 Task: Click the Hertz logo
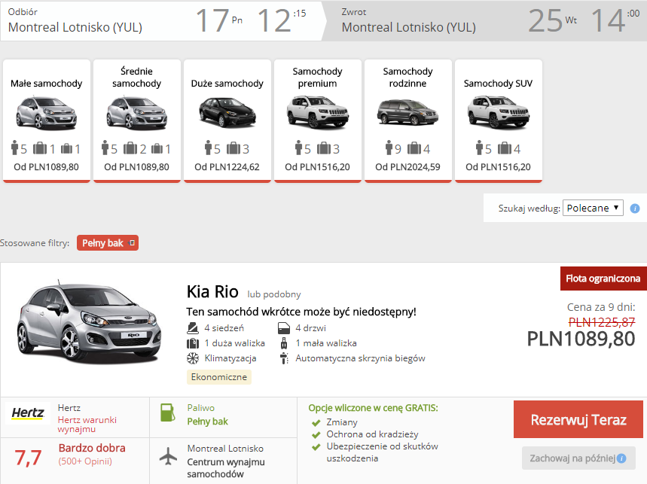tap(29, 413)
